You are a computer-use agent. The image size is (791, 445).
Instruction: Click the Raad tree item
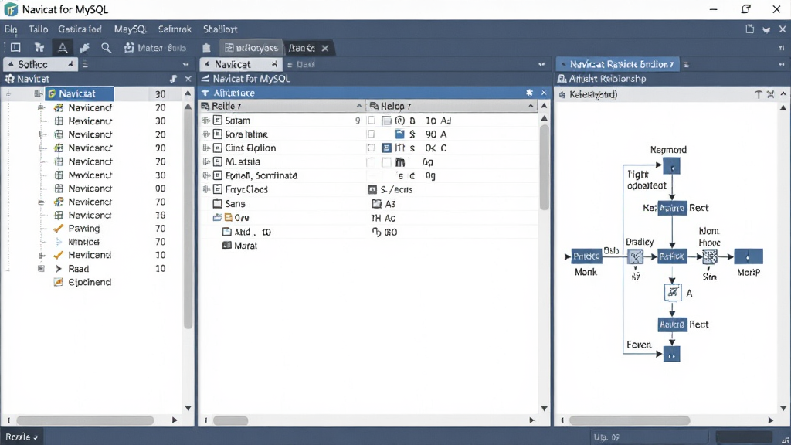click(x=78, y=269)
